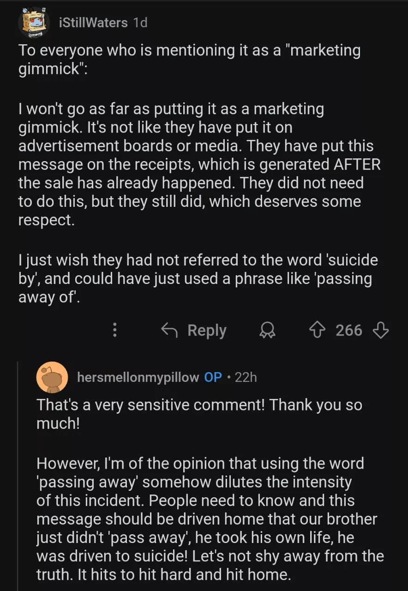Tap the "22h" reply timestamp
Screen dimensions: 408x591
click(x=246, y=377)
